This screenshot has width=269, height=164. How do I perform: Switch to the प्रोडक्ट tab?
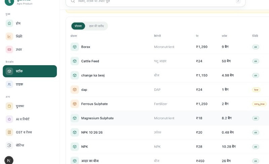78,26
